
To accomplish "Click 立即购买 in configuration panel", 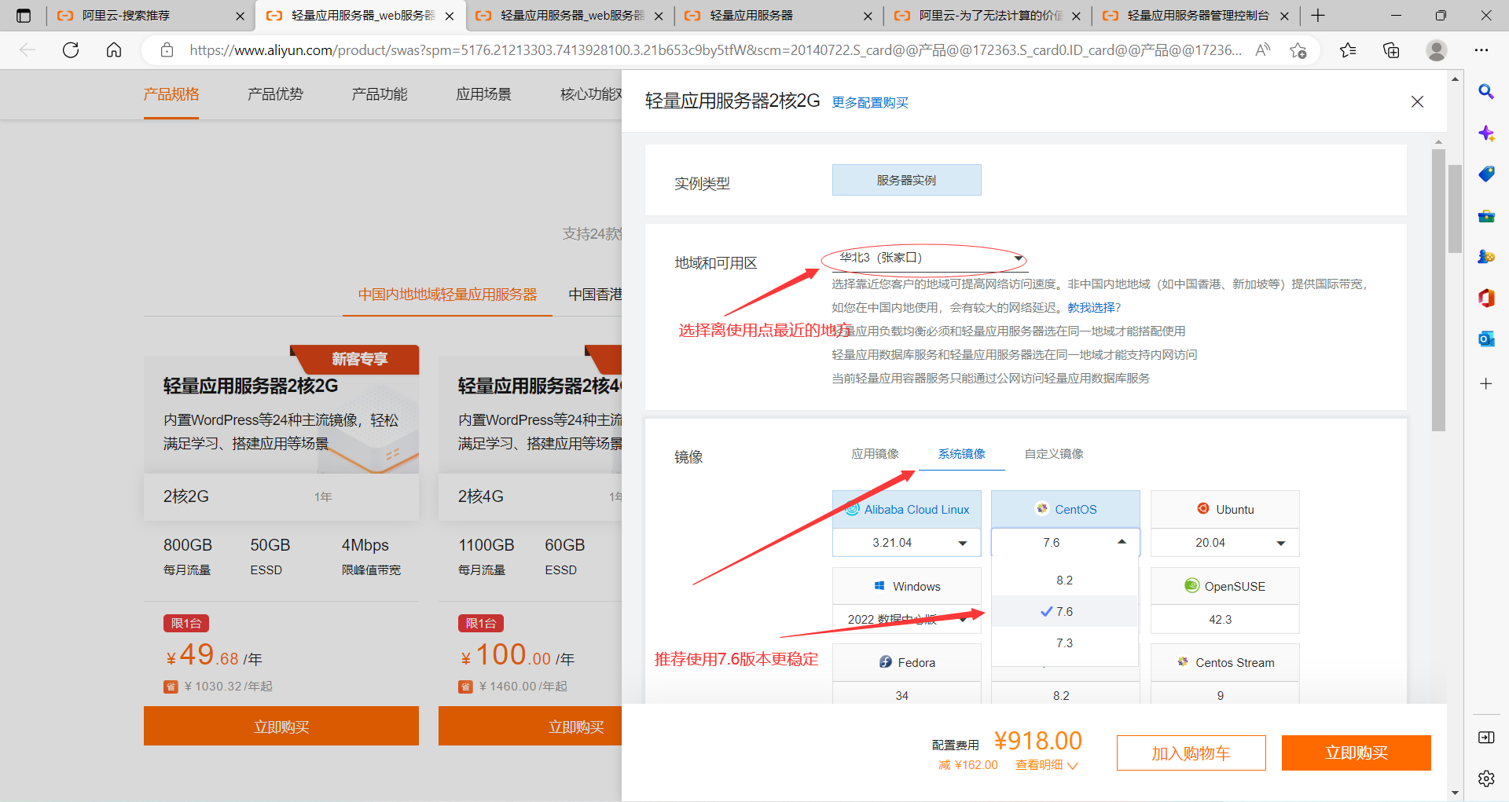I will pos(1356,753).
